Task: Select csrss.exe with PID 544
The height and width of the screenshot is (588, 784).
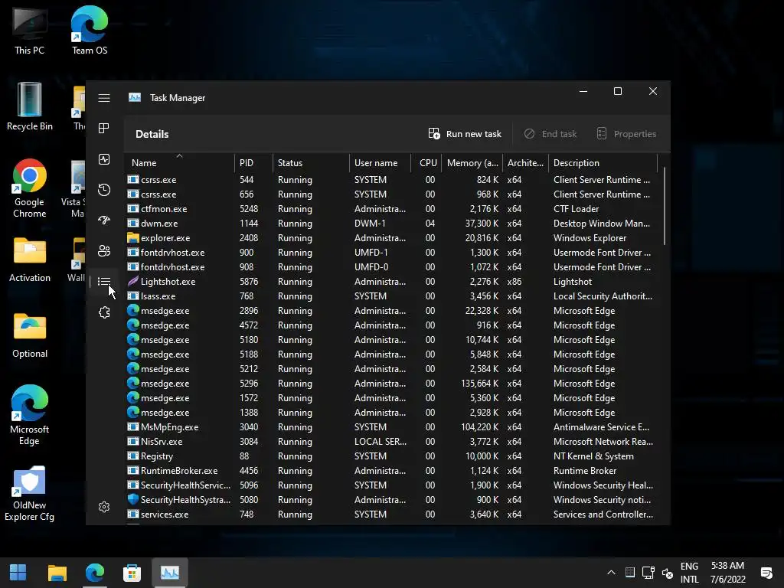Action: (393, 179)
